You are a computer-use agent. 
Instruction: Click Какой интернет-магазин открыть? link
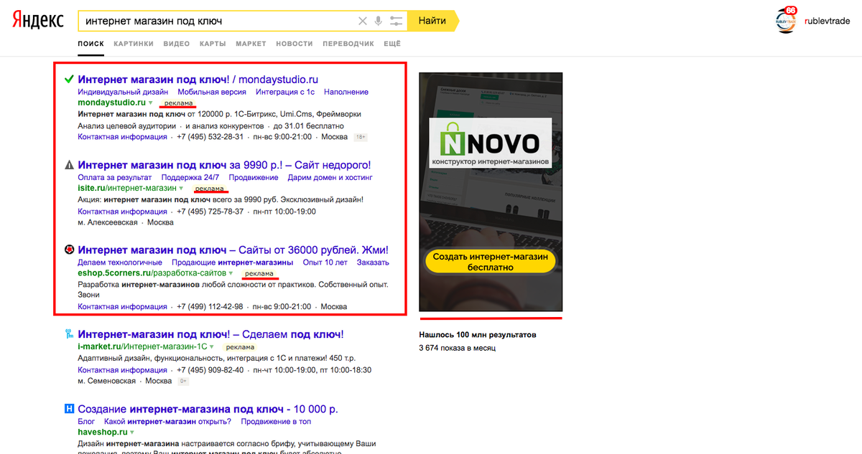pyautogui.click(x=167, y=422)
